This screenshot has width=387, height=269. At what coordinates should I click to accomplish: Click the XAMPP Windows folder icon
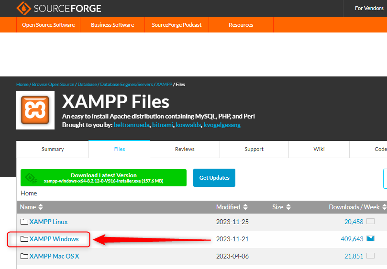pos(24,239)
